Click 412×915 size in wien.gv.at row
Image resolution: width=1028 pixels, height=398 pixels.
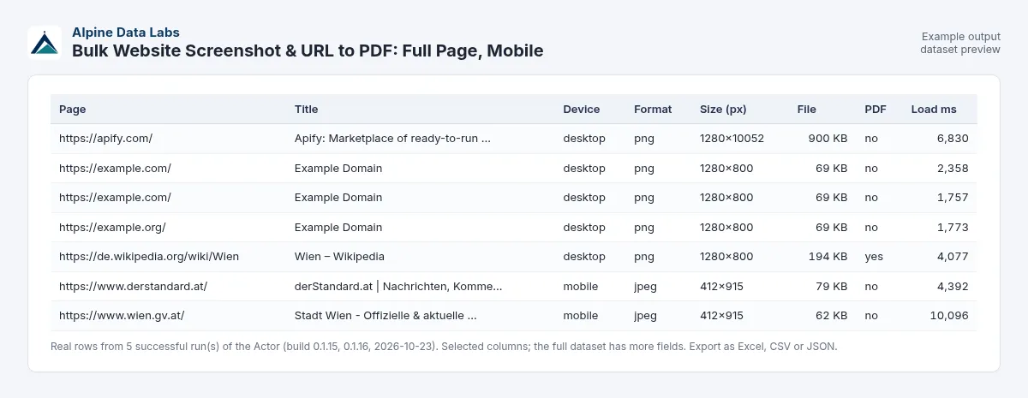[721, 316]
